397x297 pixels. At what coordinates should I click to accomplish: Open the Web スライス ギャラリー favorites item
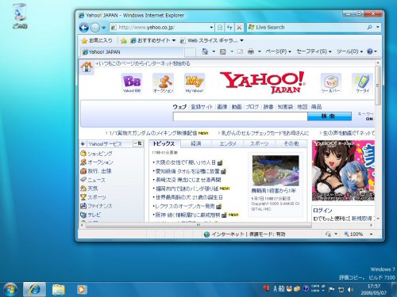pyautogui.click(x=212, y=40)
